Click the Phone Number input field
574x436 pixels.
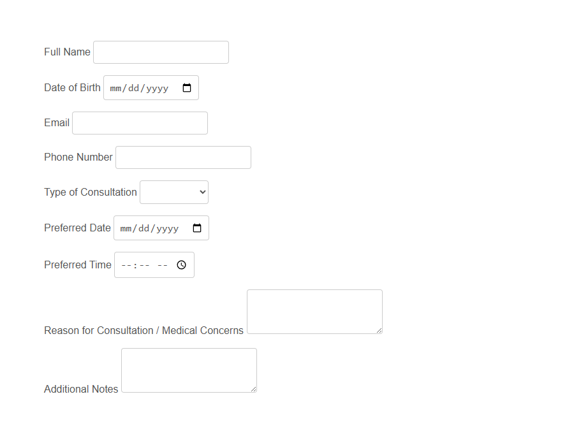tap(182, 157)
